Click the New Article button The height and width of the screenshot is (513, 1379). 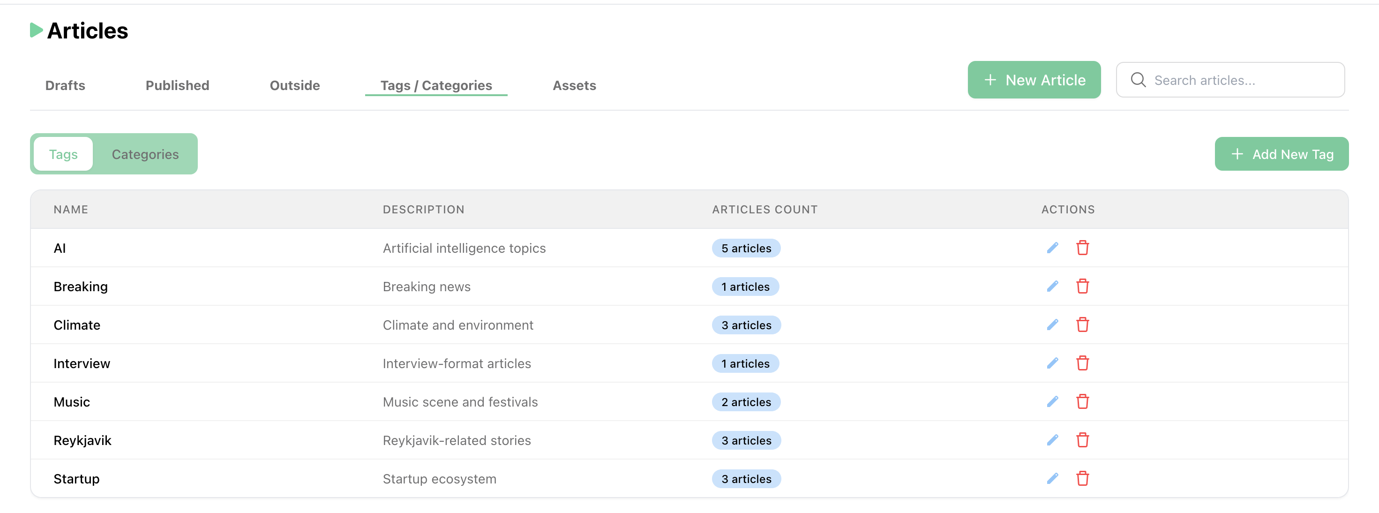pos(1033,80)
